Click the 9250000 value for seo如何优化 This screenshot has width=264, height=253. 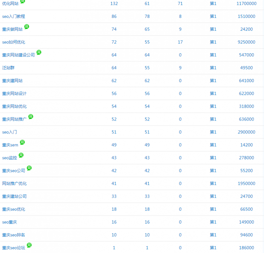click(247, 42)
